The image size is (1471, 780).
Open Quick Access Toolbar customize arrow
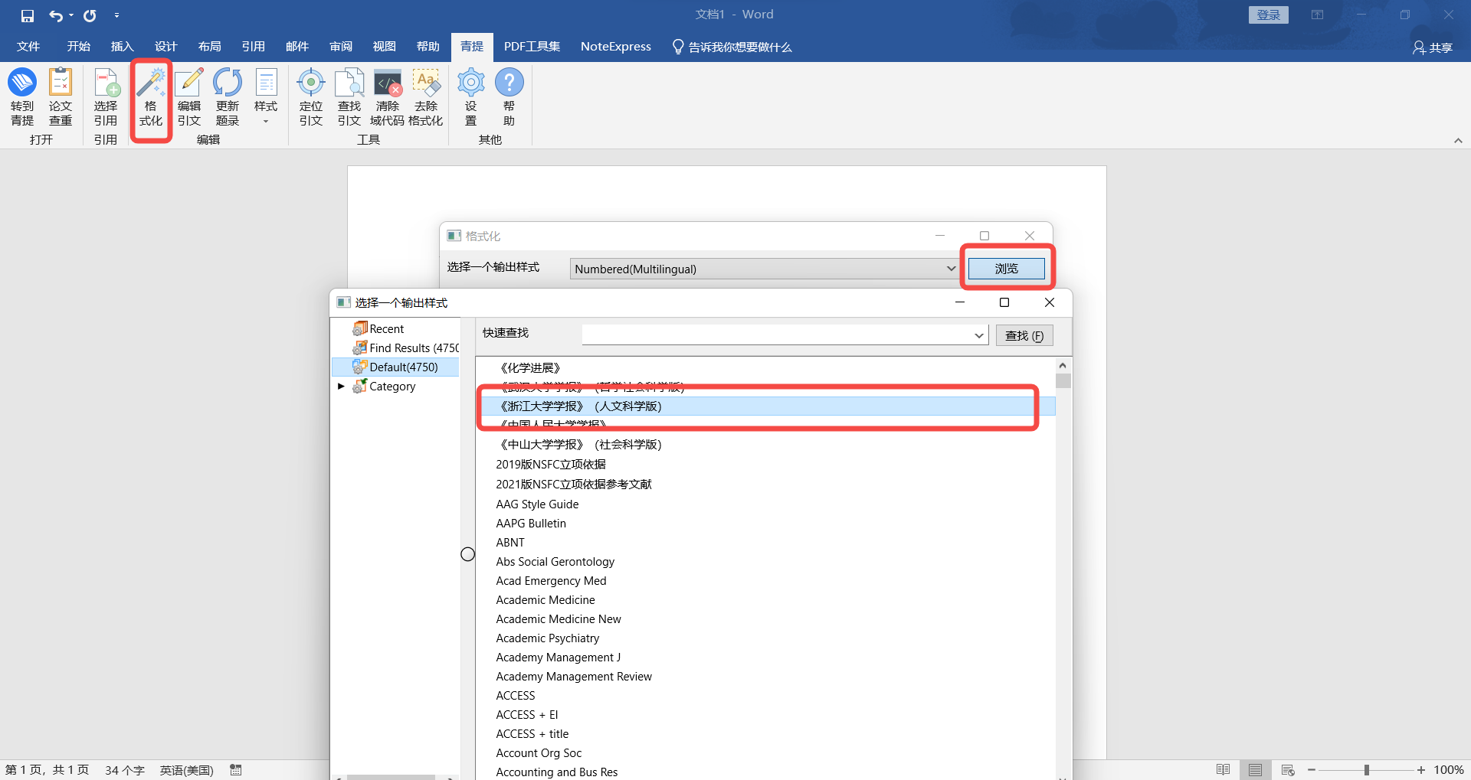coord(116,15)
